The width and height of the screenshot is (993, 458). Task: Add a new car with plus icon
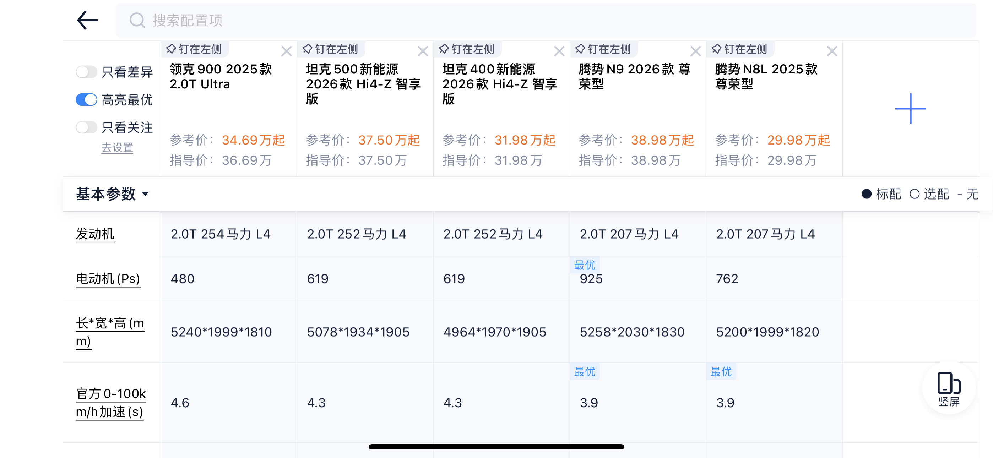pos(910,109)
